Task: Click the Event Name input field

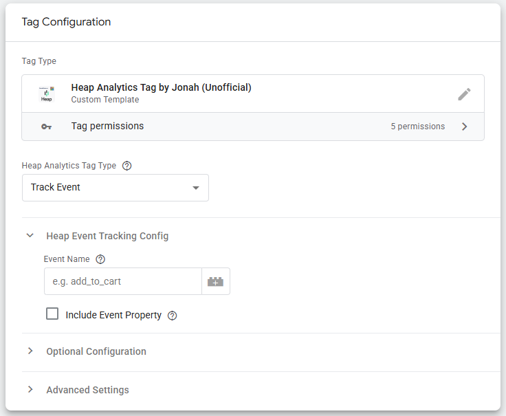Action: 123,281
